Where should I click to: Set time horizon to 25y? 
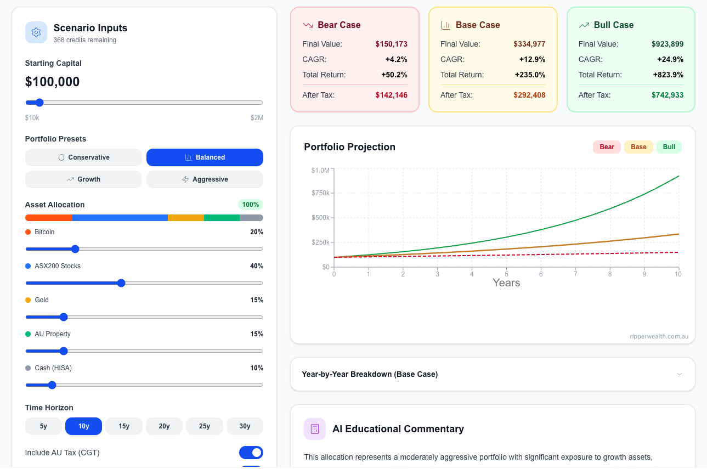pyautogui.click(x=205, y=426)
